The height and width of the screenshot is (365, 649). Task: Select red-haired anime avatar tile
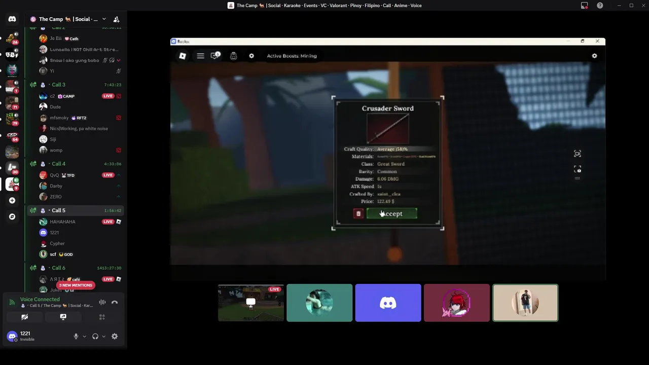[x=457, y=303]
